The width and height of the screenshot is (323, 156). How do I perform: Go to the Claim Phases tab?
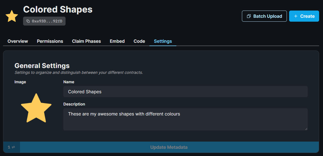pyautogui.click(x=86, y=41)
